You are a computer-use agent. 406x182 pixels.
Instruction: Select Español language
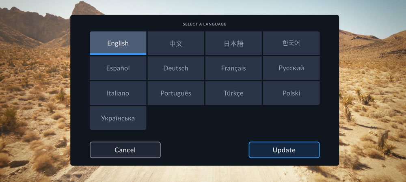coord(118,68)
